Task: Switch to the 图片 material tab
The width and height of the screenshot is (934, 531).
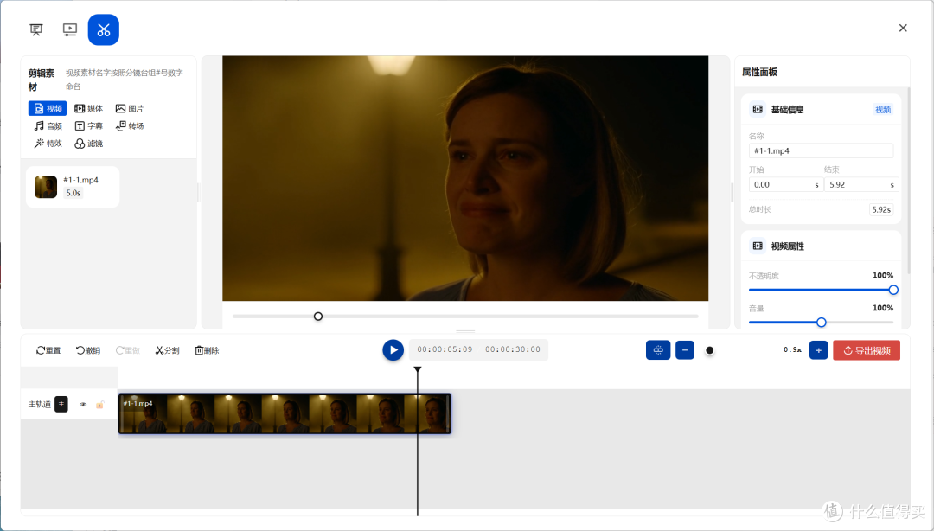Action: pyautogui.click(x=129, y=108)
